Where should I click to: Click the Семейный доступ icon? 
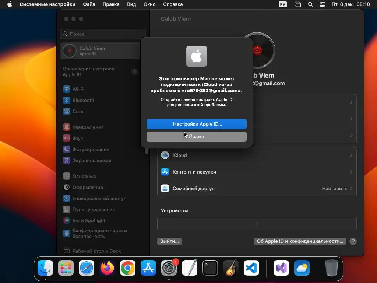165,189
